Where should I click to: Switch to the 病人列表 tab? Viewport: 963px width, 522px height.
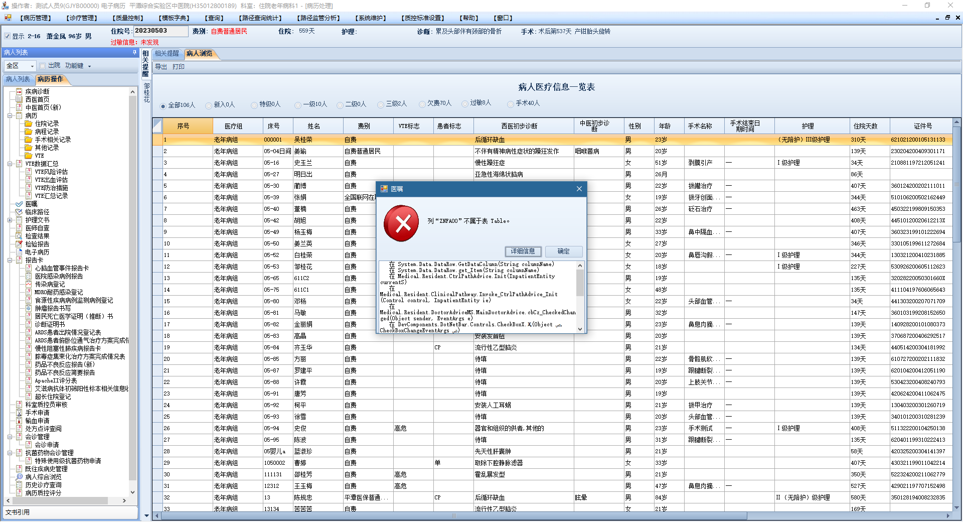coord(18,79)
